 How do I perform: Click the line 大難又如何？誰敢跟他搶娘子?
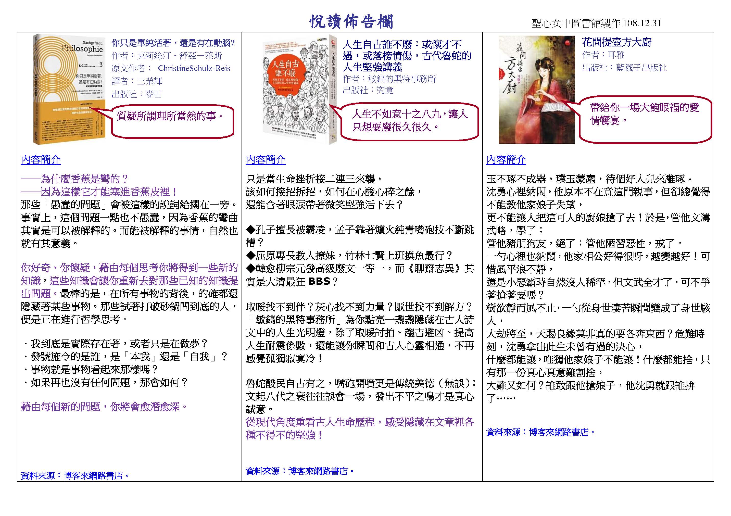(591, 391)
